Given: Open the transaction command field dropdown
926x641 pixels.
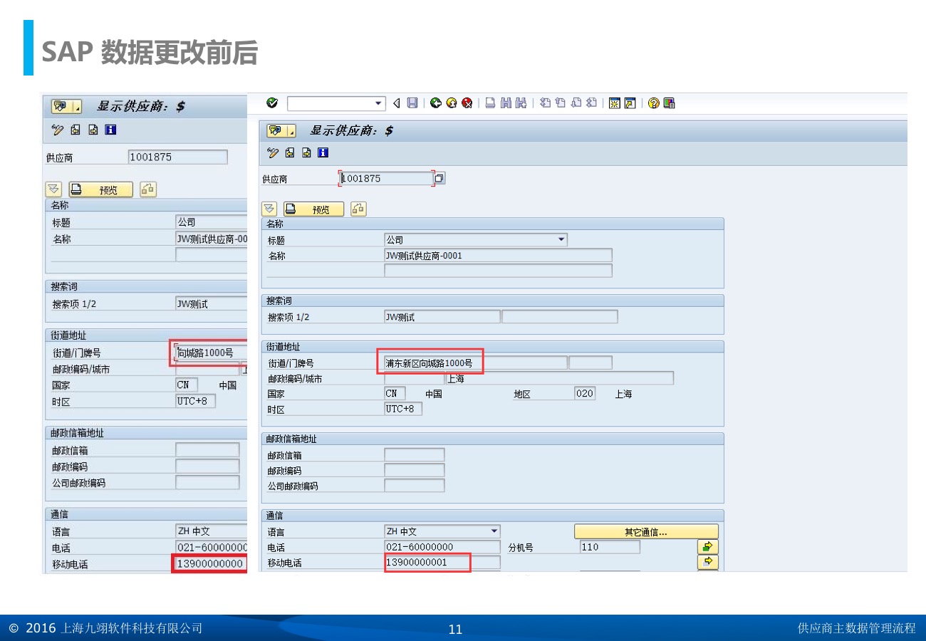Looking at the screenshot, I should (379, 104).
